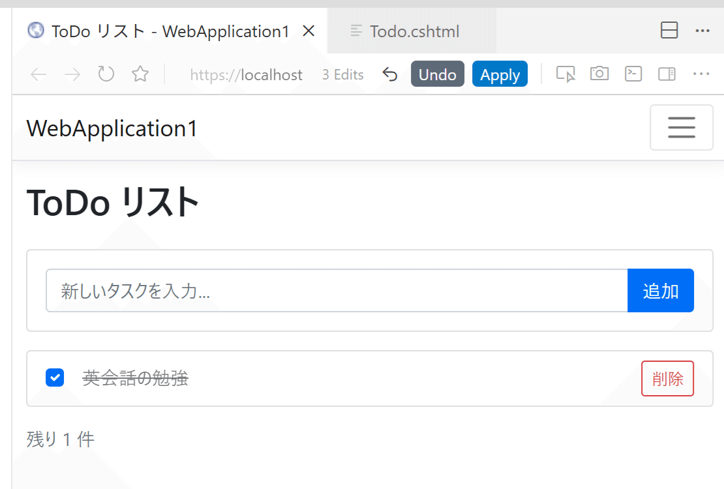Click the undo arrow icon beside 3 Edits

389,74
